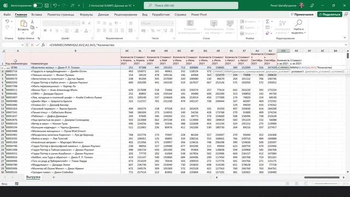Switch to the Вставка ribbon tab
This screenshot has width=350, height=197.
pos(37,15)
